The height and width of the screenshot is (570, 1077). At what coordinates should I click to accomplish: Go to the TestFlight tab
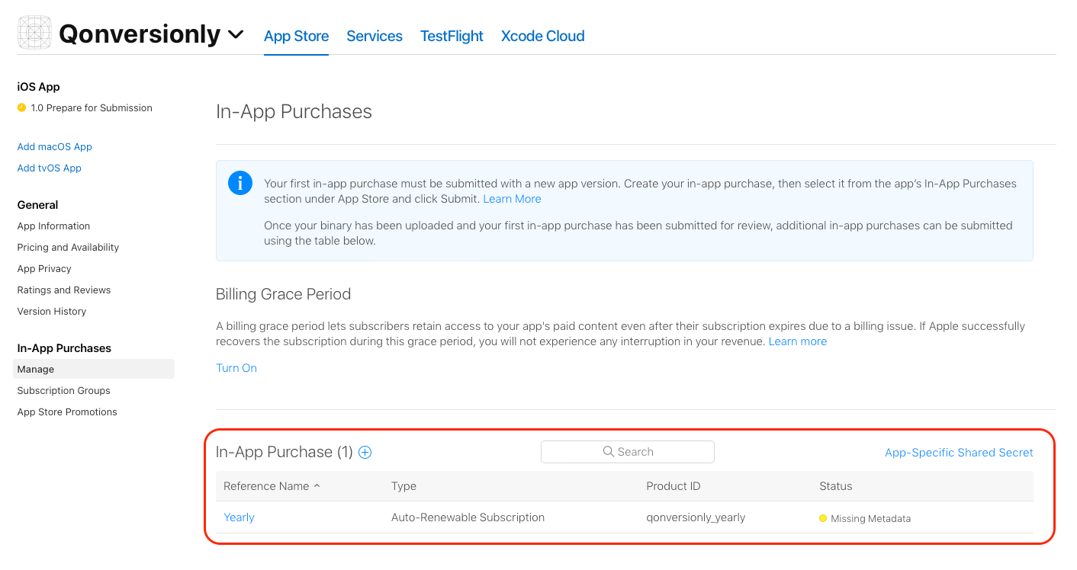(452, 36)
